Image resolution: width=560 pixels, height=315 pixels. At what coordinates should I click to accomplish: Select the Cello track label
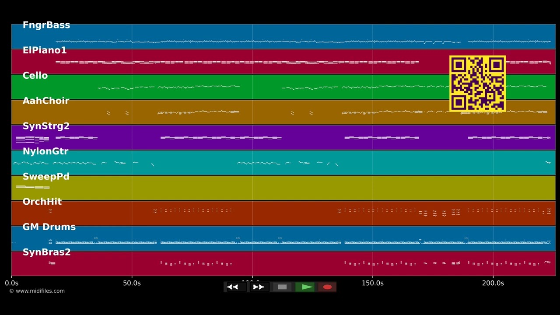pos(35,76)
